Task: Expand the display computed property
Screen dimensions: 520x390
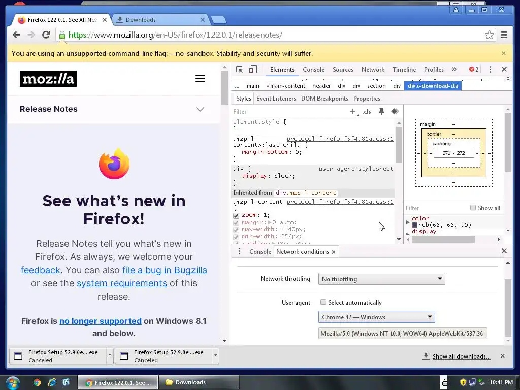Action: click(408, 234)
